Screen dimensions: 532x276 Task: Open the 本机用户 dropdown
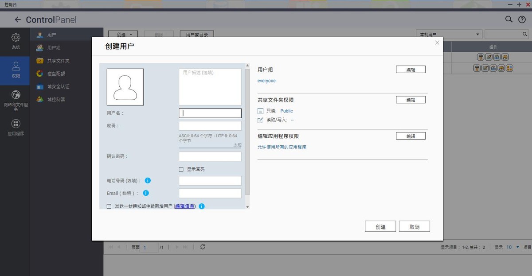pyautogui.click(x=448, y=34)
